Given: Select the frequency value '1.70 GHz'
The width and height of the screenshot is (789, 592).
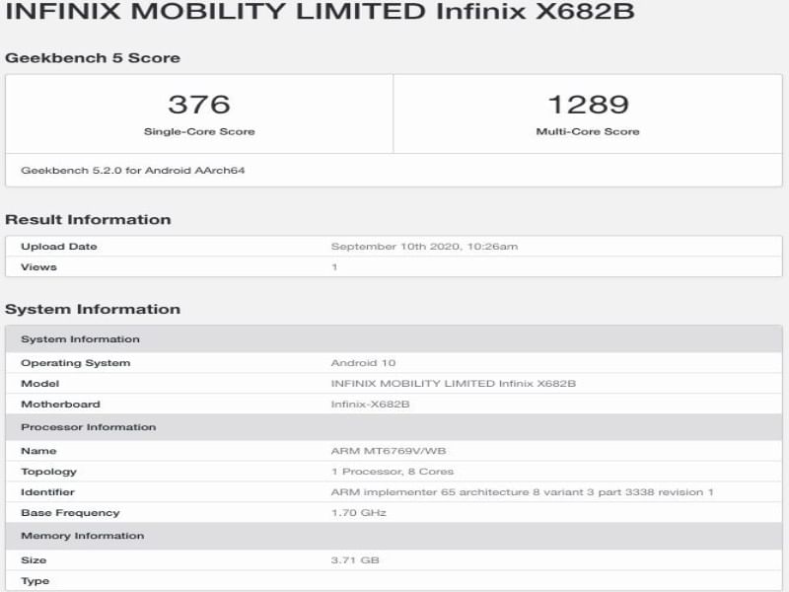Looking at the screenshot, I should click(359, 513).
